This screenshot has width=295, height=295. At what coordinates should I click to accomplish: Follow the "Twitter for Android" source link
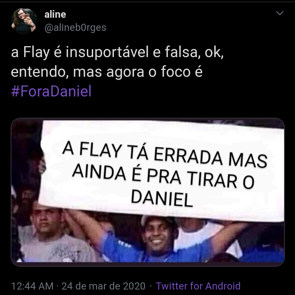pyautogui.click(x=198, y=286)
